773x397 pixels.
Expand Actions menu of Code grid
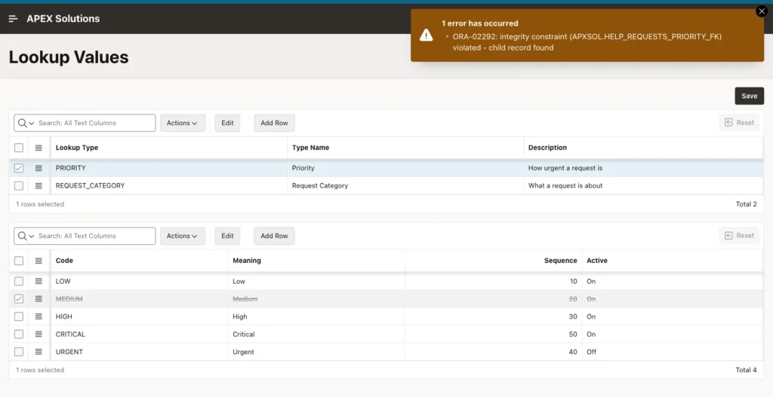(182, 236)
